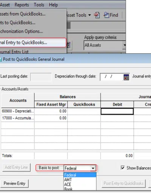Select Journal Entry to QuickBooks menu entry
This screenshot has width=151, height=194.
[x=33, y=42]
